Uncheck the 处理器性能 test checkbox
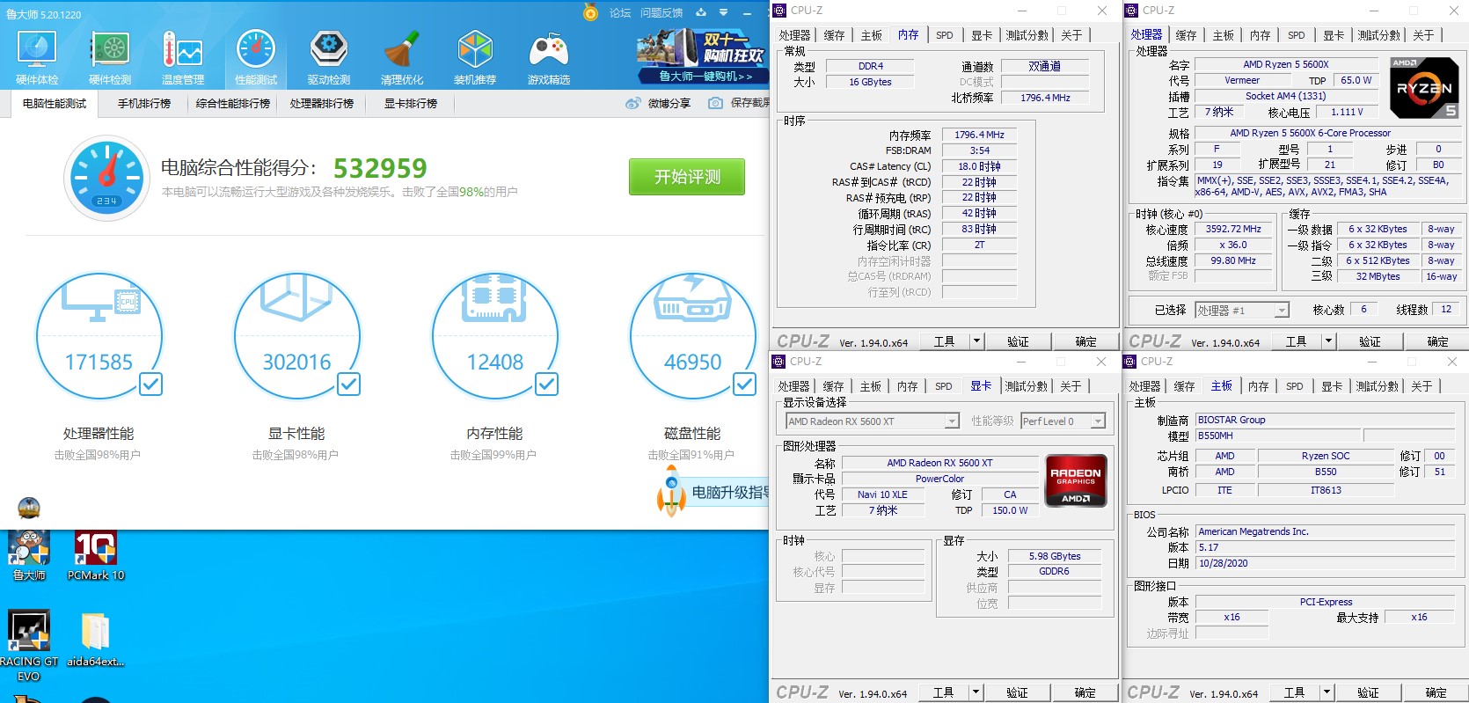 click(150, 384)
